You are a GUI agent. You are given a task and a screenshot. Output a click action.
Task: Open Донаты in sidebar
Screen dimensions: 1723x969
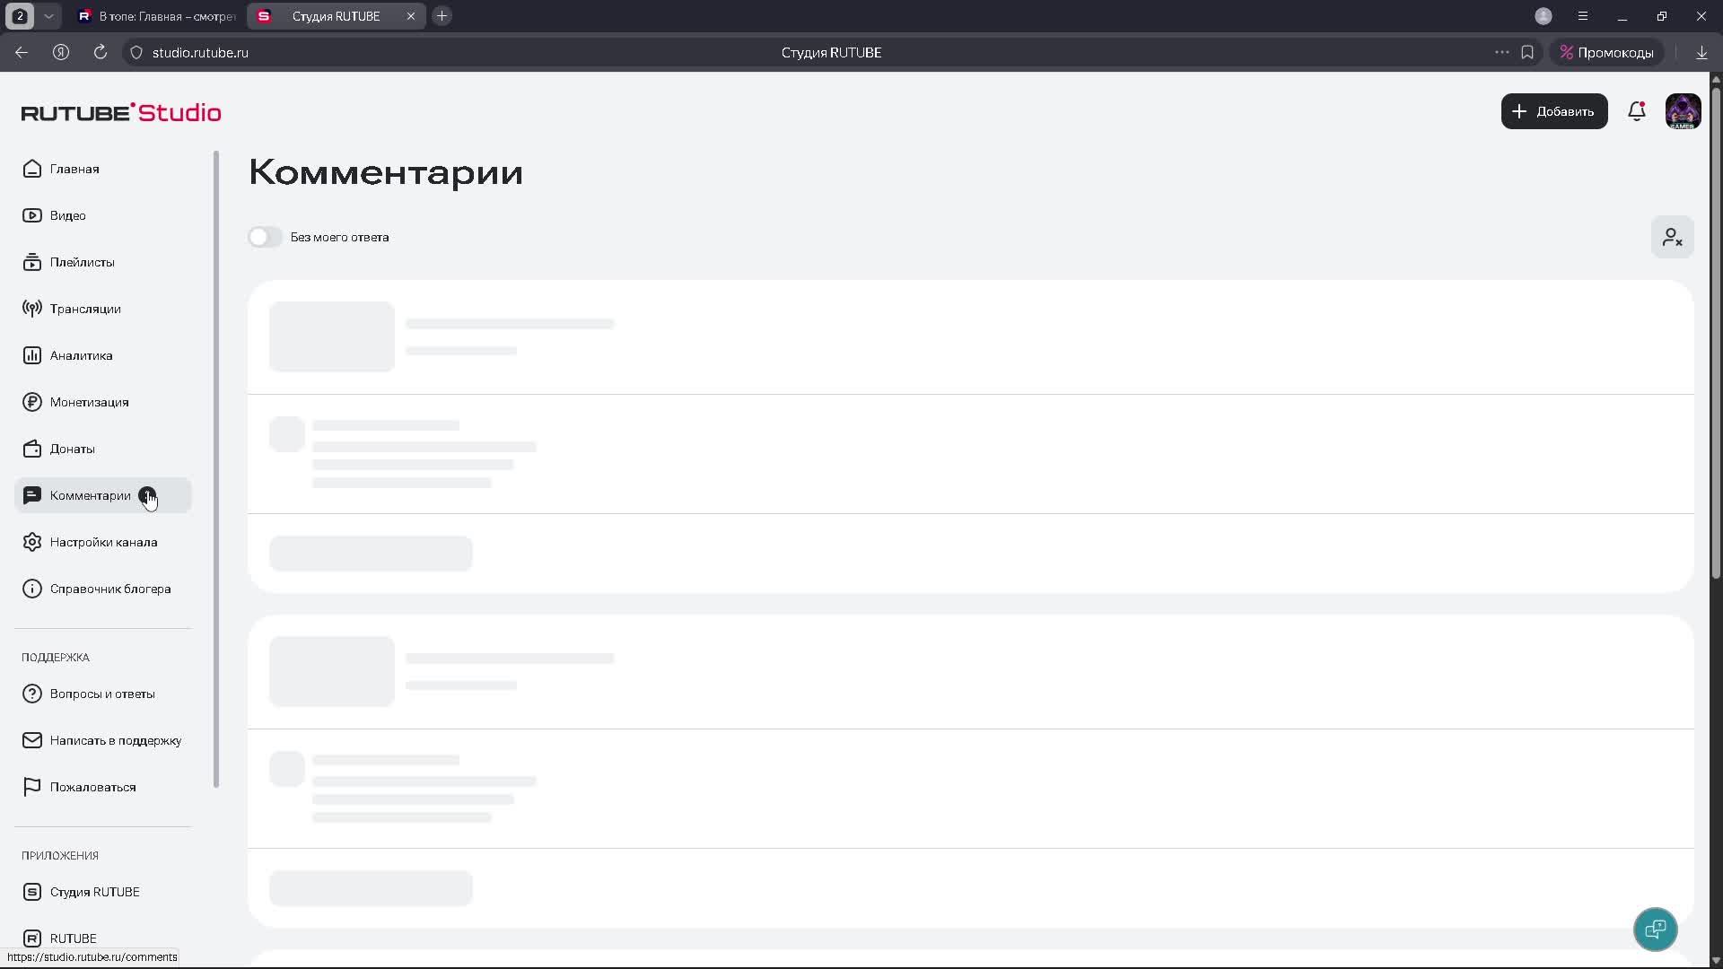tap(72, 449)
